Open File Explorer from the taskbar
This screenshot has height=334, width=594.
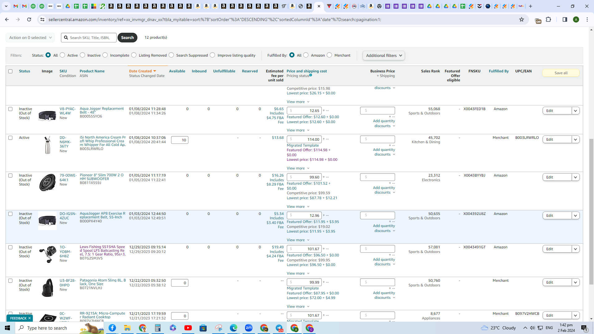[x=127, y=328]
